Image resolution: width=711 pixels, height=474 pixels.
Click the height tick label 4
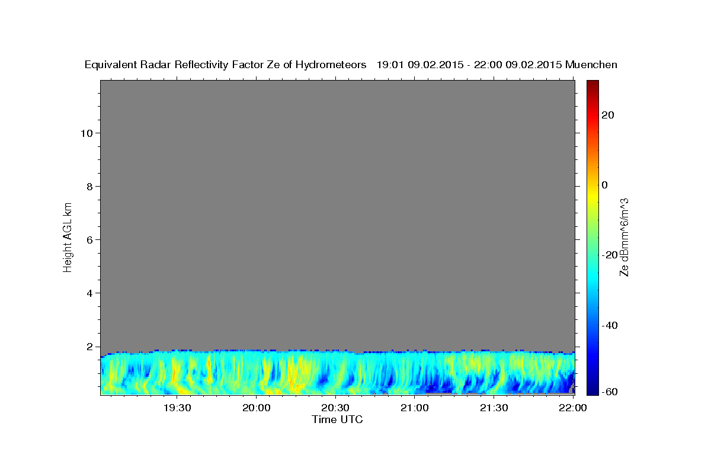[90, 293]
